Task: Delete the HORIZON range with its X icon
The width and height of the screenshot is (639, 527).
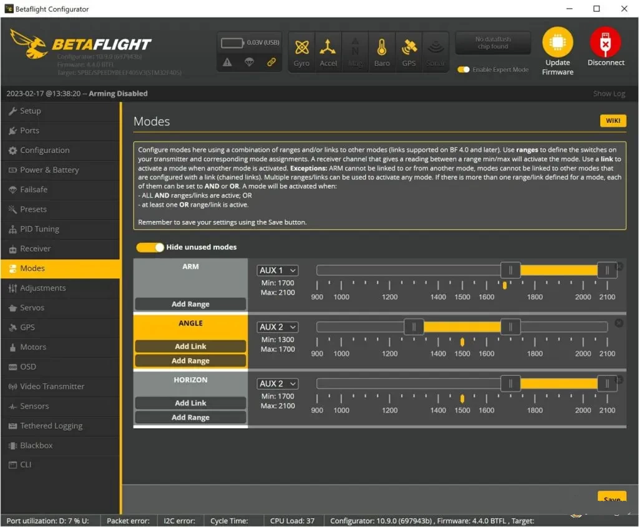Action: click(x=619, y=380)
